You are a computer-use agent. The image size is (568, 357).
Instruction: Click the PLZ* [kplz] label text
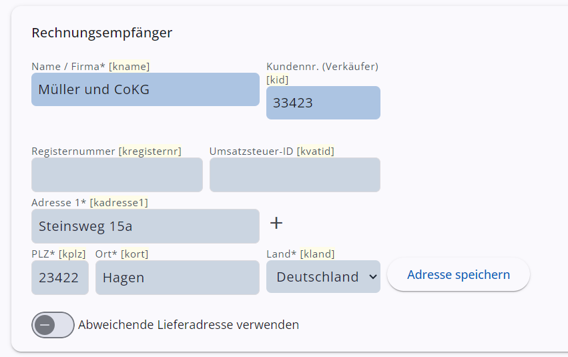[x=59, y=254]
